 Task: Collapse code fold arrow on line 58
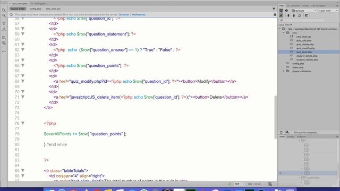(x=23, y=29)
